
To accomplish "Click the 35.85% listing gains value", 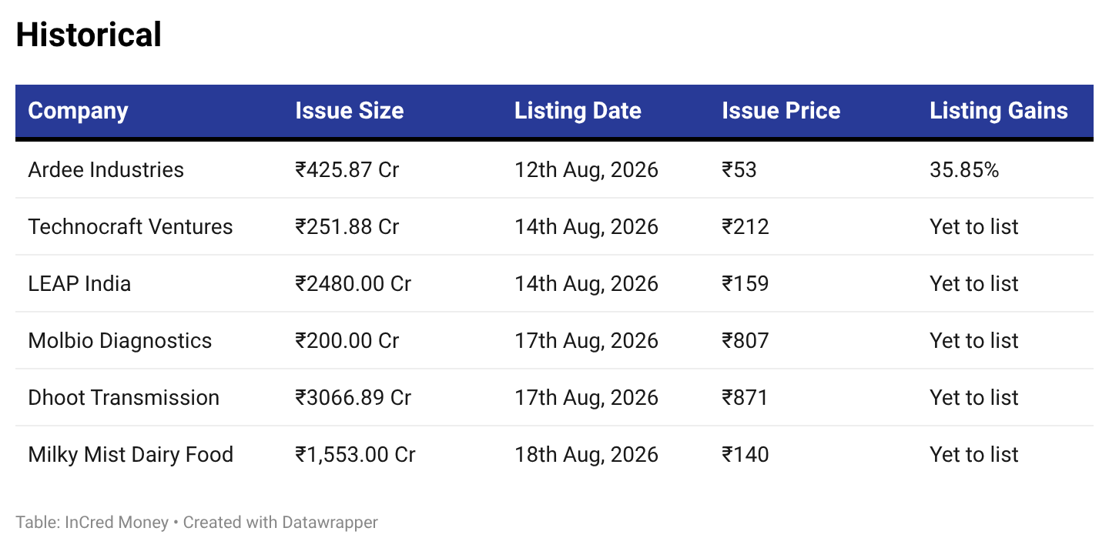I will point(964,169).
